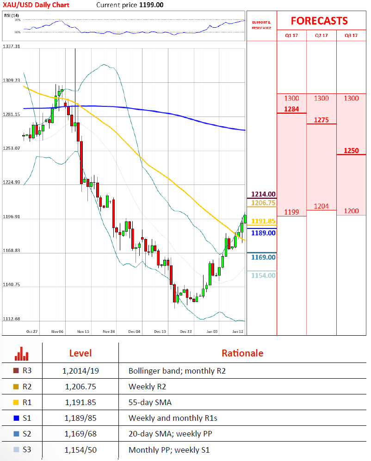The image size is (371, 461).
Task: Click the 1189.00 support level label
Action: tap(263, 233)
